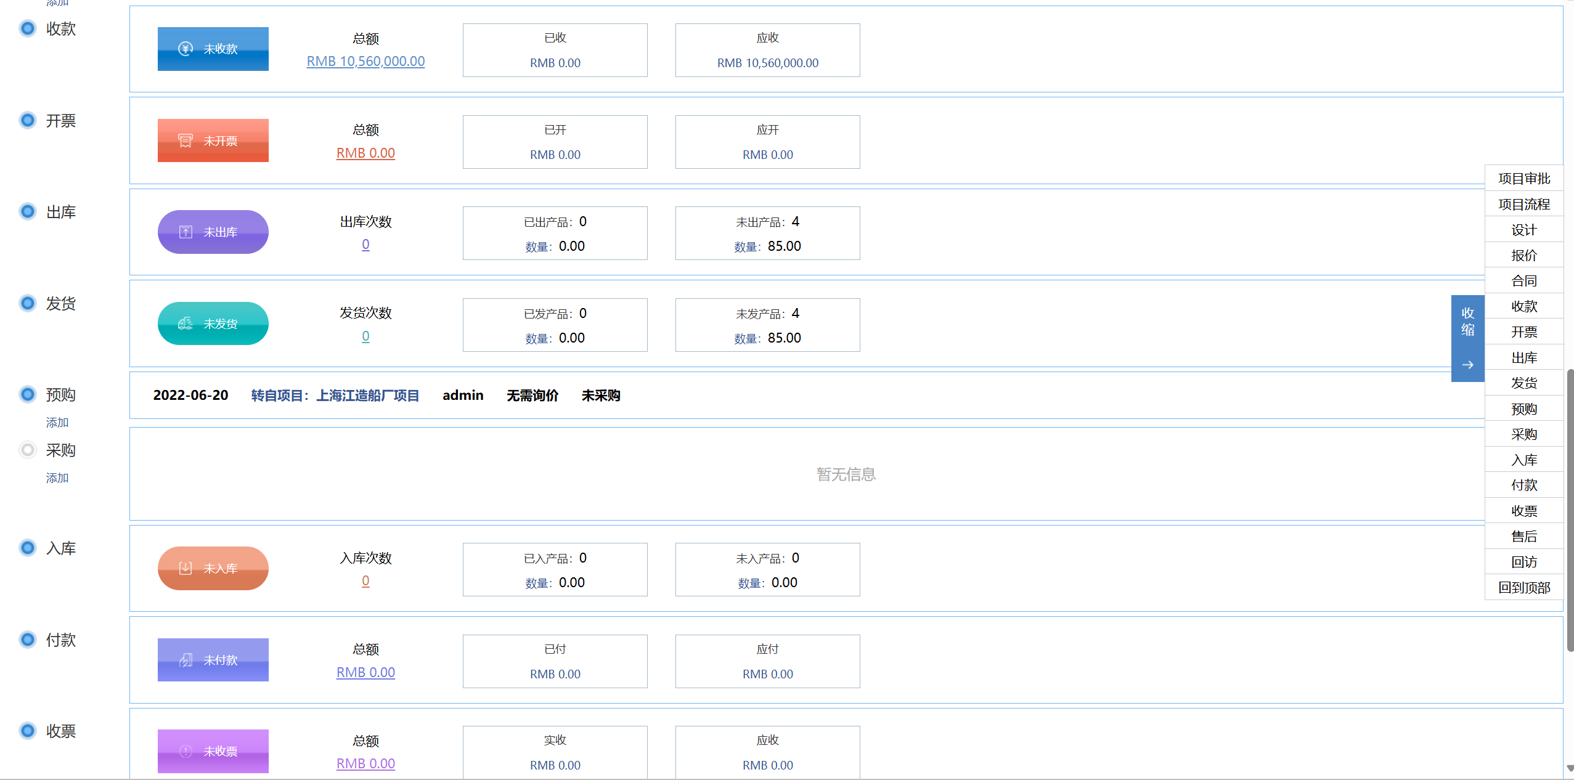Jump to 回访 in side menu
The image size is (1574, 780).
1524,562
